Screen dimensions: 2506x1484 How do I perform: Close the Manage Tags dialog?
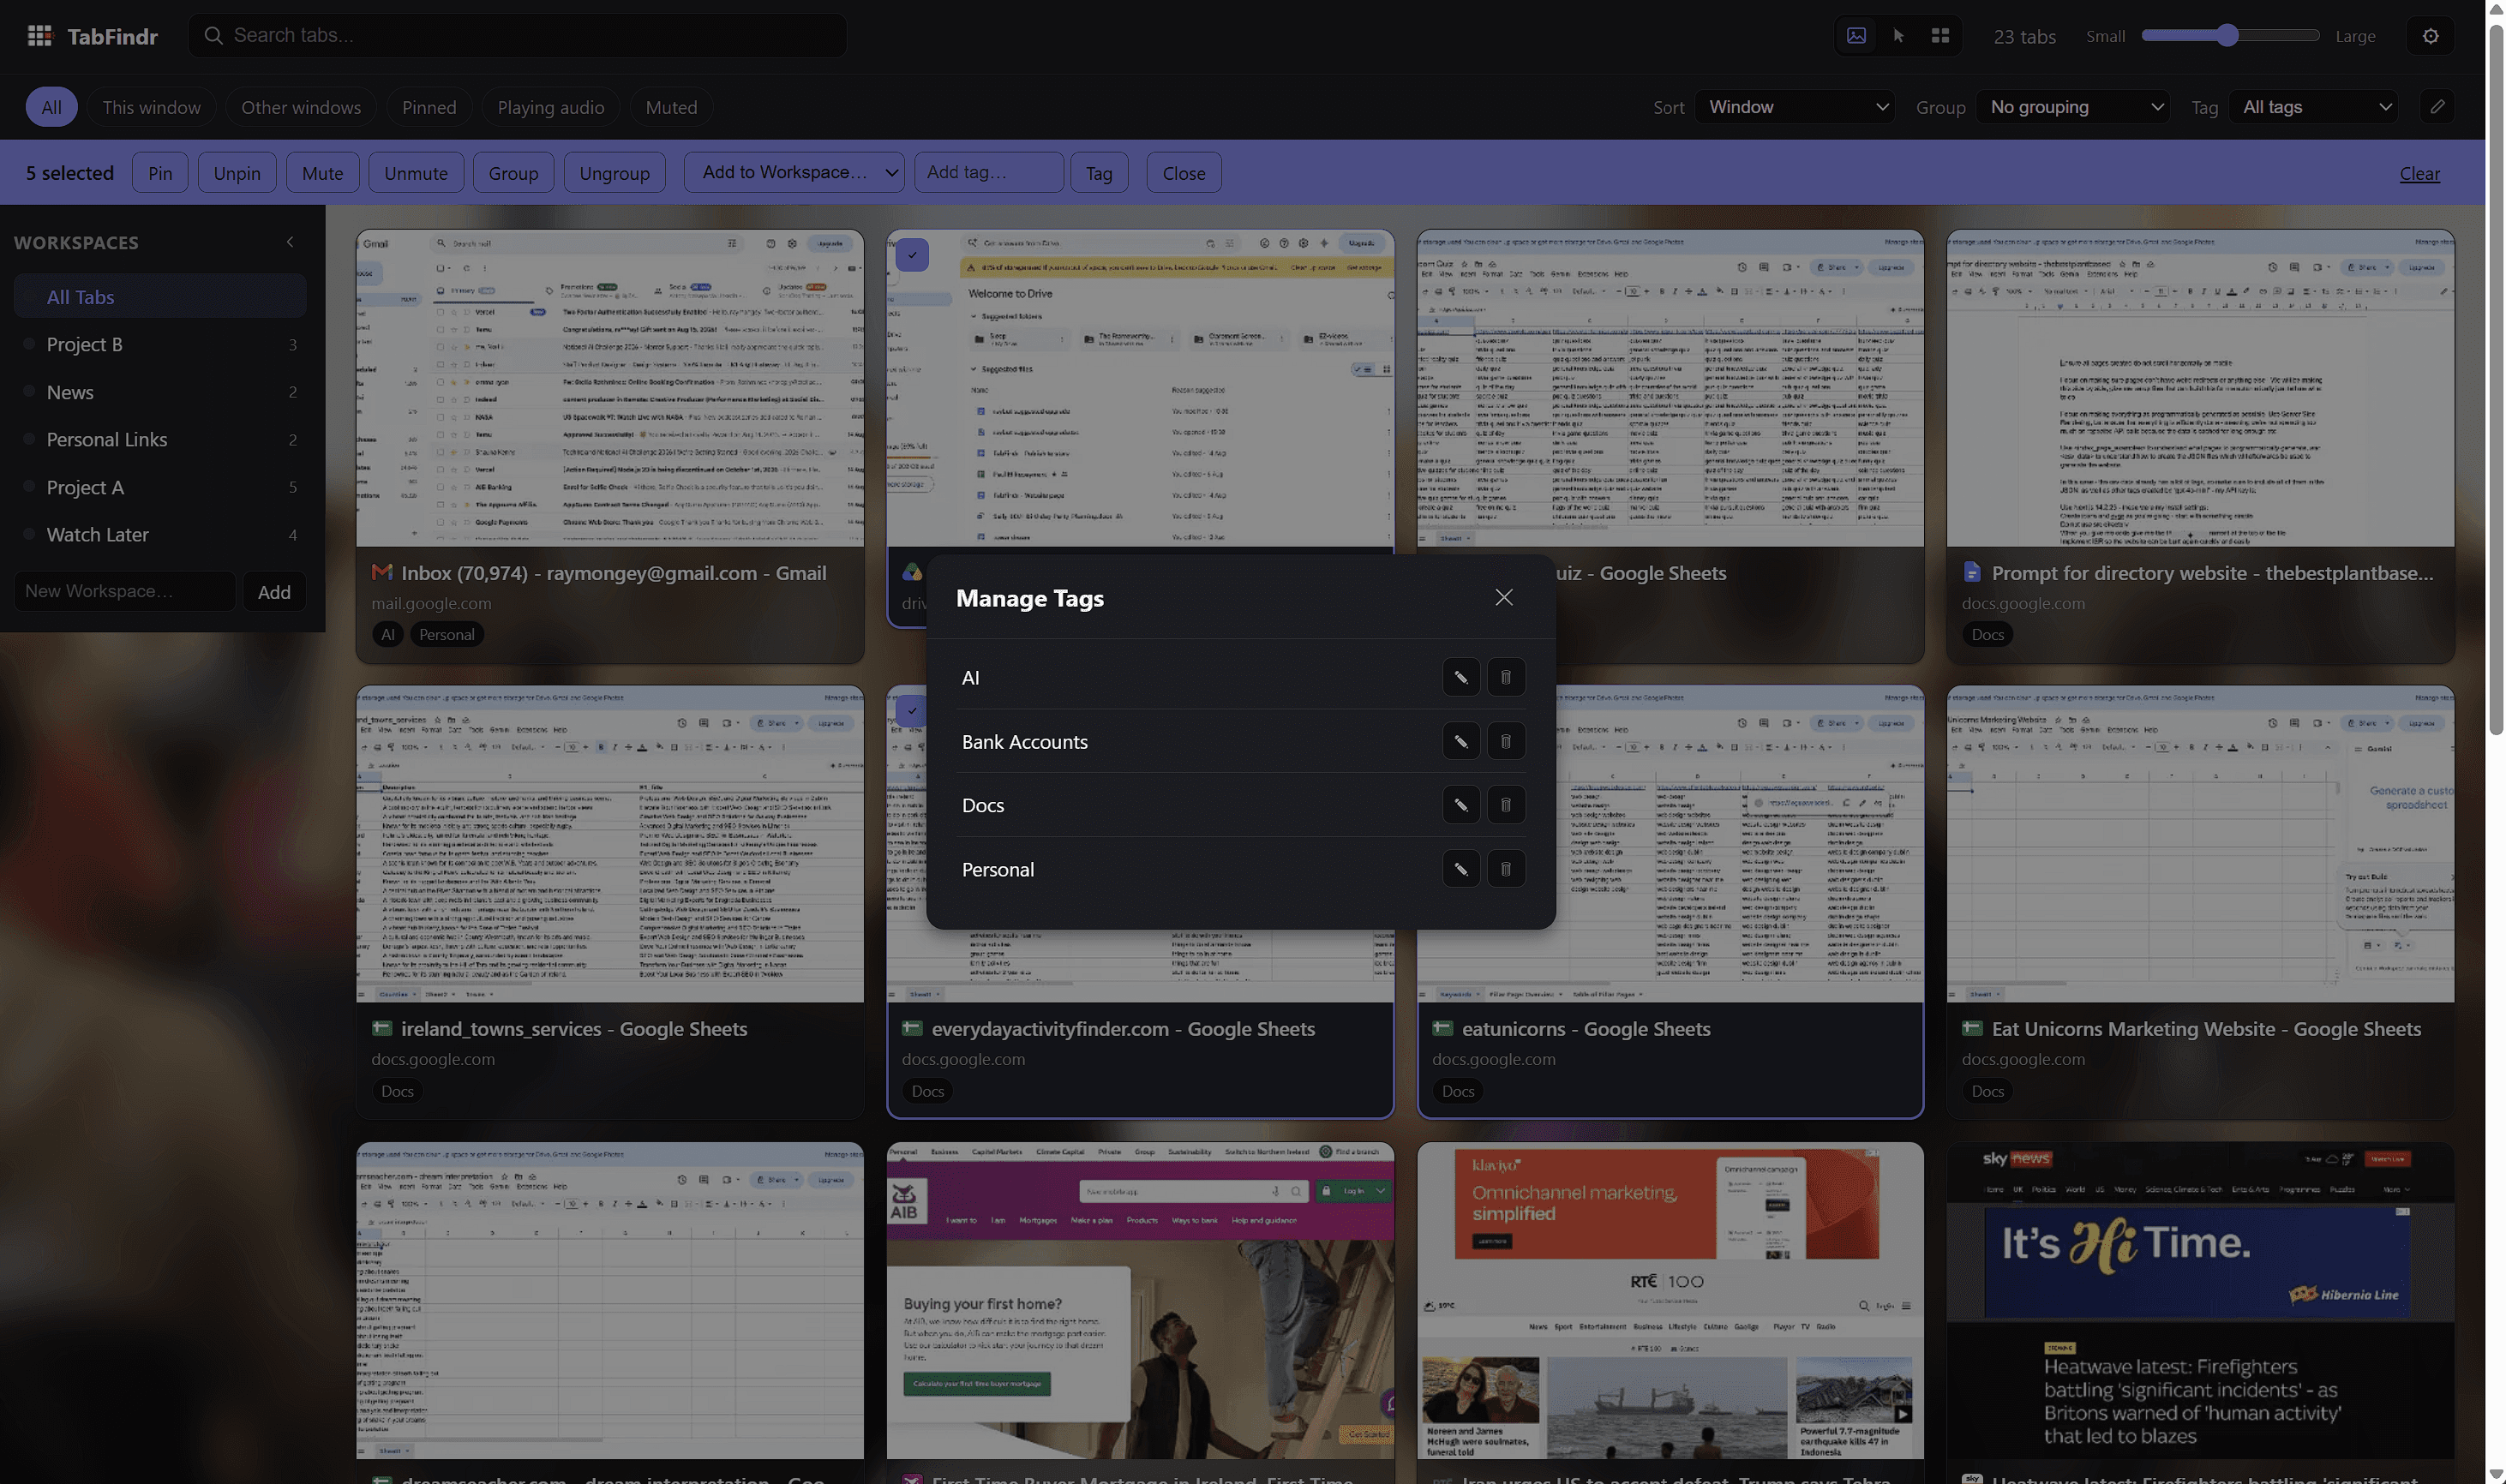[x=1504, y=597]
